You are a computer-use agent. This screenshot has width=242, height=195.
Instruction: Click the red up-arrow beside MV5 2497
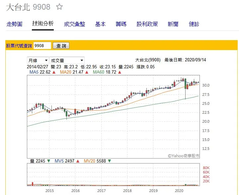(78, 161)
